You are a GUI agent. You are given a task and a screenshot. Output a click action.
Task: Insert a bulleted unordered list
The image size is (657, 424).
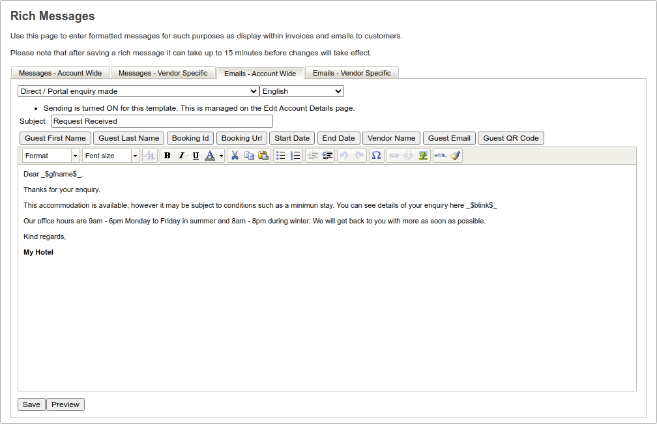pos(281,156)
